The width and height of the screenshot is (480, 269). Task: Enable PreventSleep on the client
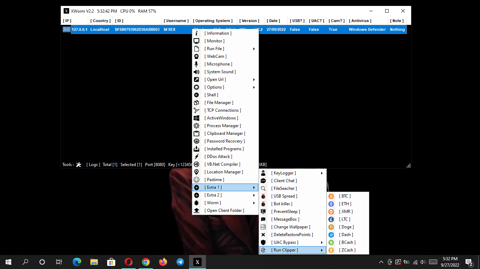click(285, 211)
